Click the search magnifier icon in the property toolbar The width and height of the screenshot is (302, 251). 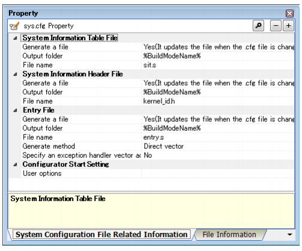coord(258,26)
